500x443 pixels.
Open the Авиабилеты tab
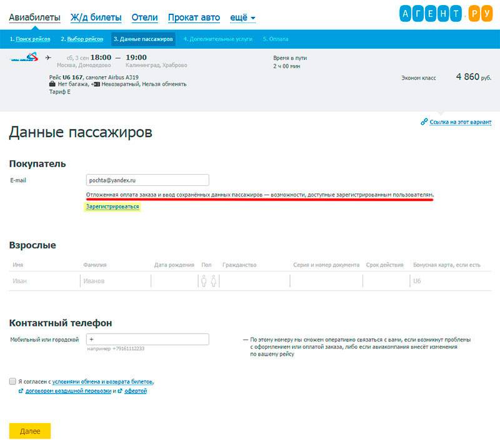(x=34, y=17)
